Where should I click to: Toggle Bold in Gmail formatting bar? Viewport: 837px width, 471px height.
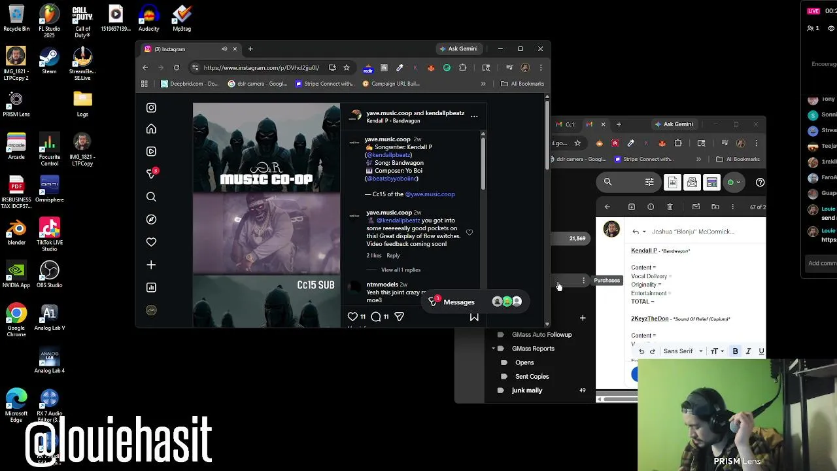coord(735,351)
